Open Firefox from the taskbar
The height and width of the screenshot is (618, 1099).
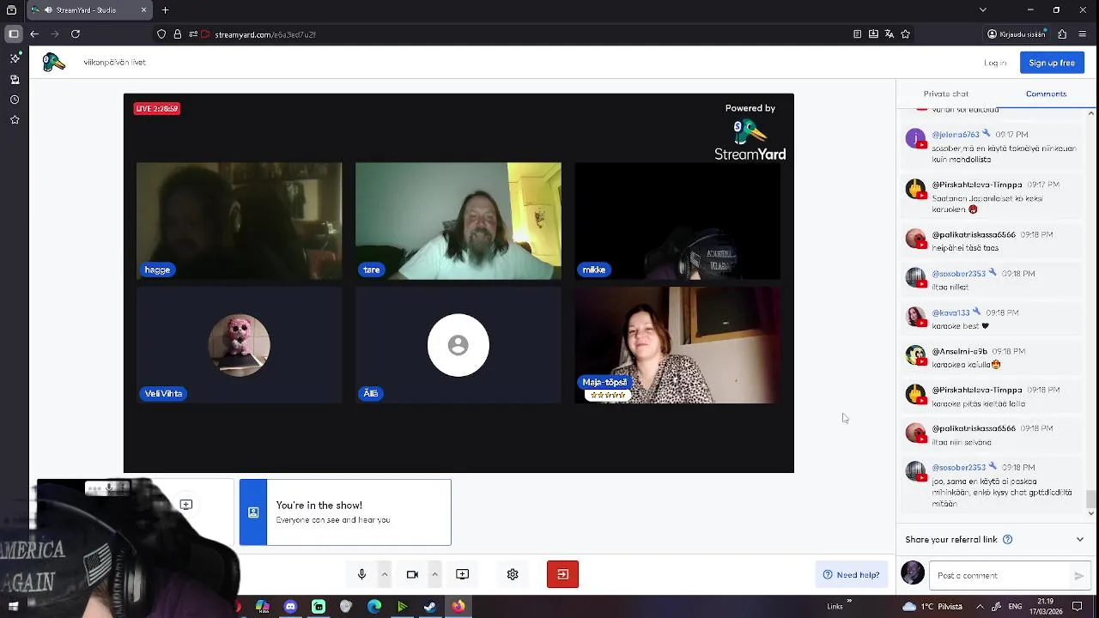pyautogui.click(x=458, y=607)
